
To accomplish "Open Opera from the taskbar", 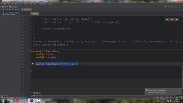I will click(x=17, y=101).
